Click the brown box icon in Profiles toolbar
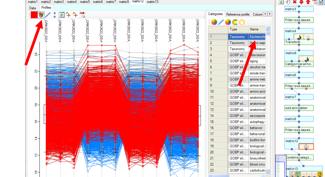This screenshot has height=177, width=325. (41, 15)
